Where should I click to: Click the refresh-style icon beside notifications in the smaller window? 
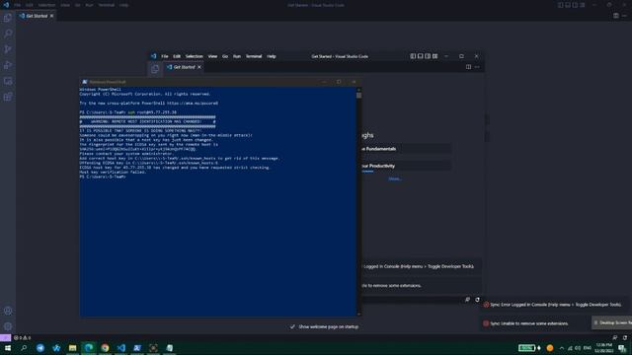pos(478,300)
